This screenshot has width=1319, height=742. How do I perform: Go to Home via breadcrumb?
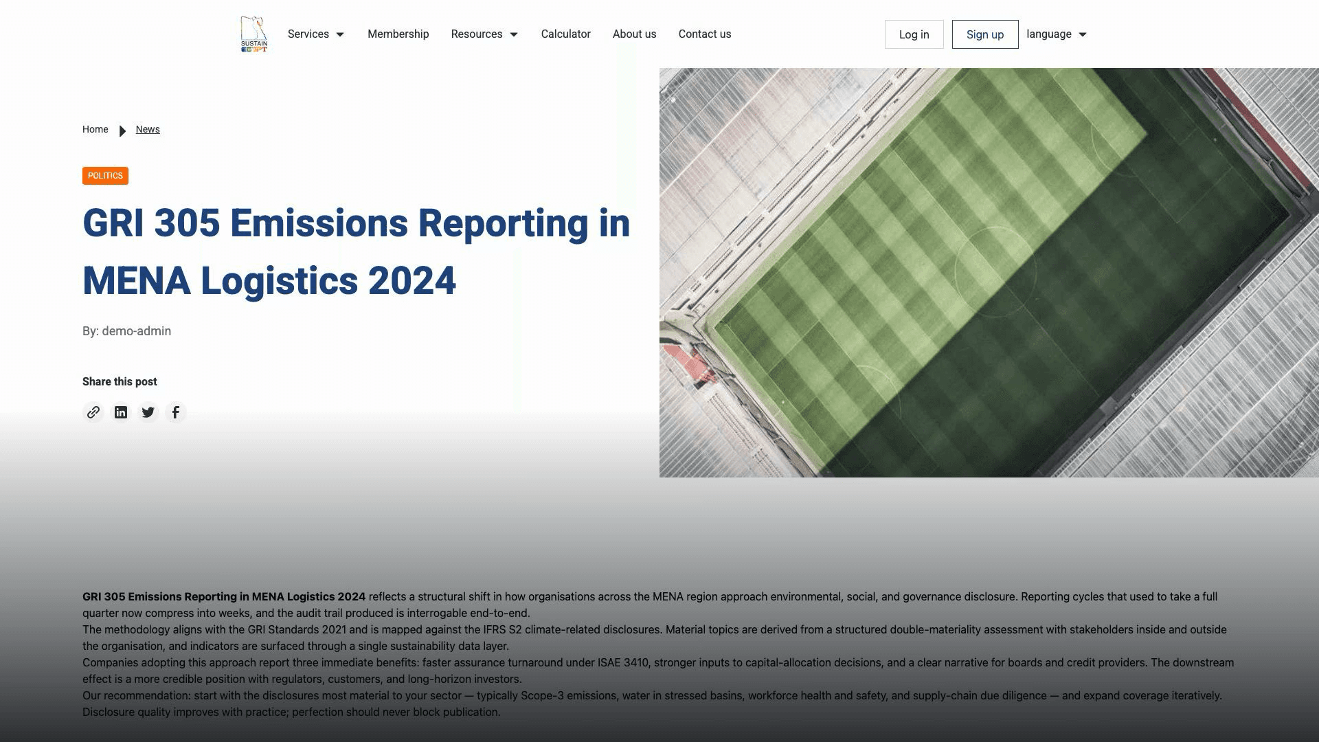coord(95,129)
